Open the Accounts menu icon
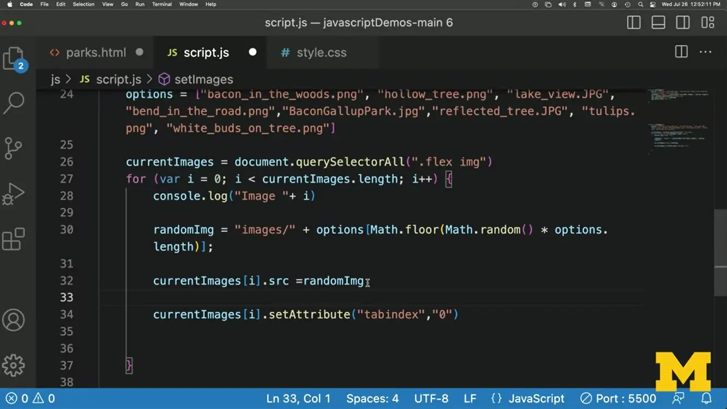 pos(14,320)
